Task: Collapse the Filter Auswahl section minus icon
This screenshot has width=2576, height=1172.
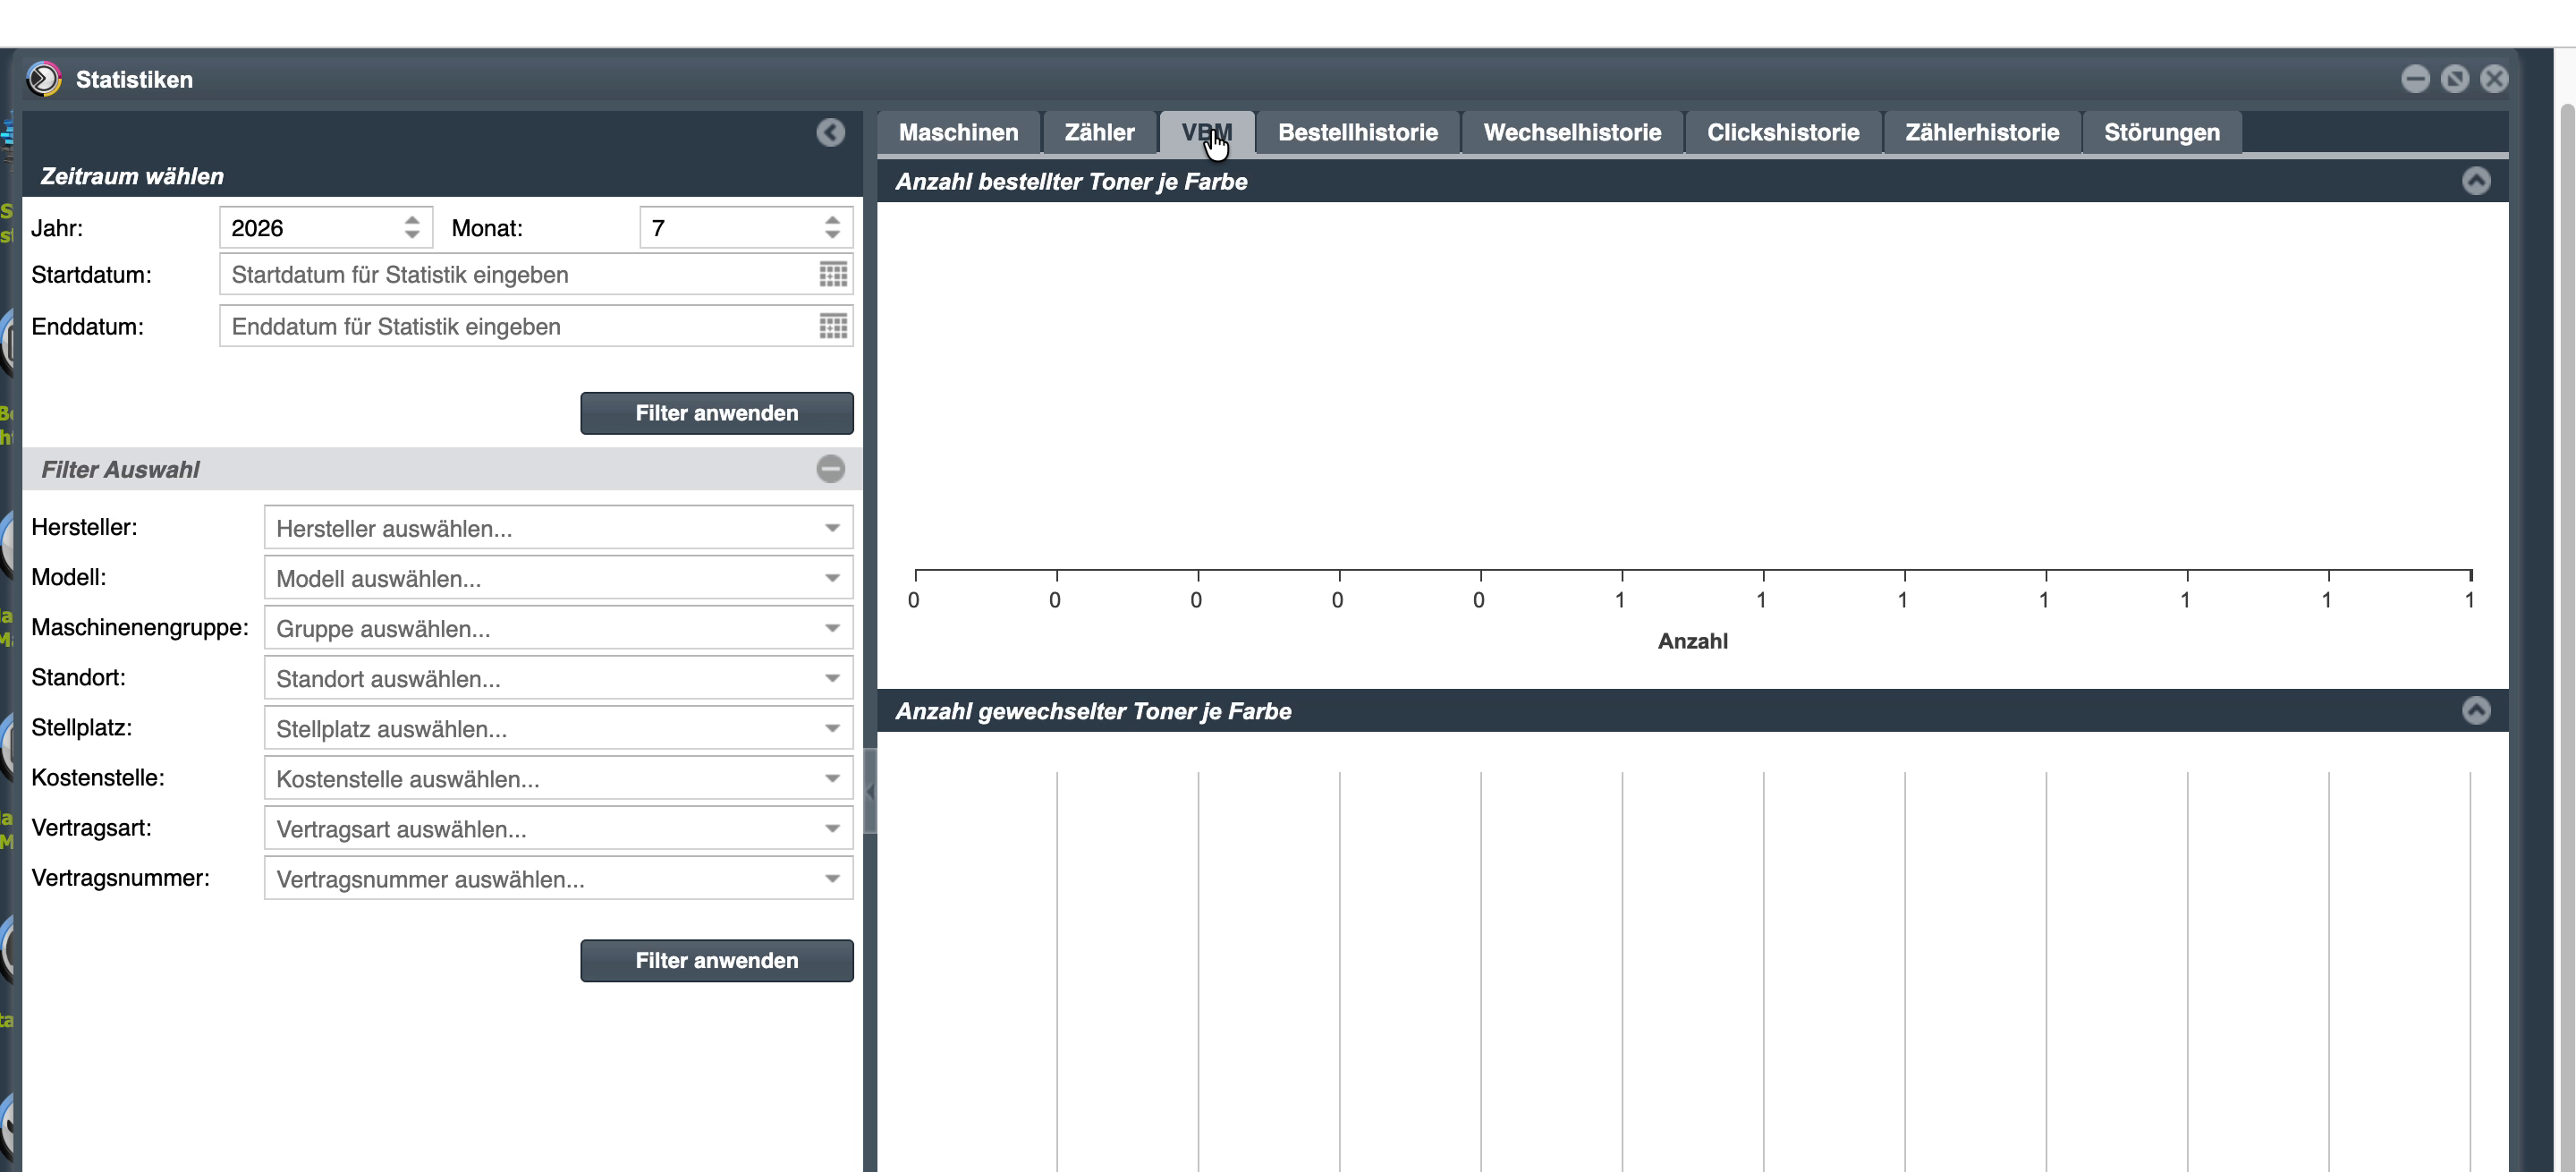Action: [830, 469]
